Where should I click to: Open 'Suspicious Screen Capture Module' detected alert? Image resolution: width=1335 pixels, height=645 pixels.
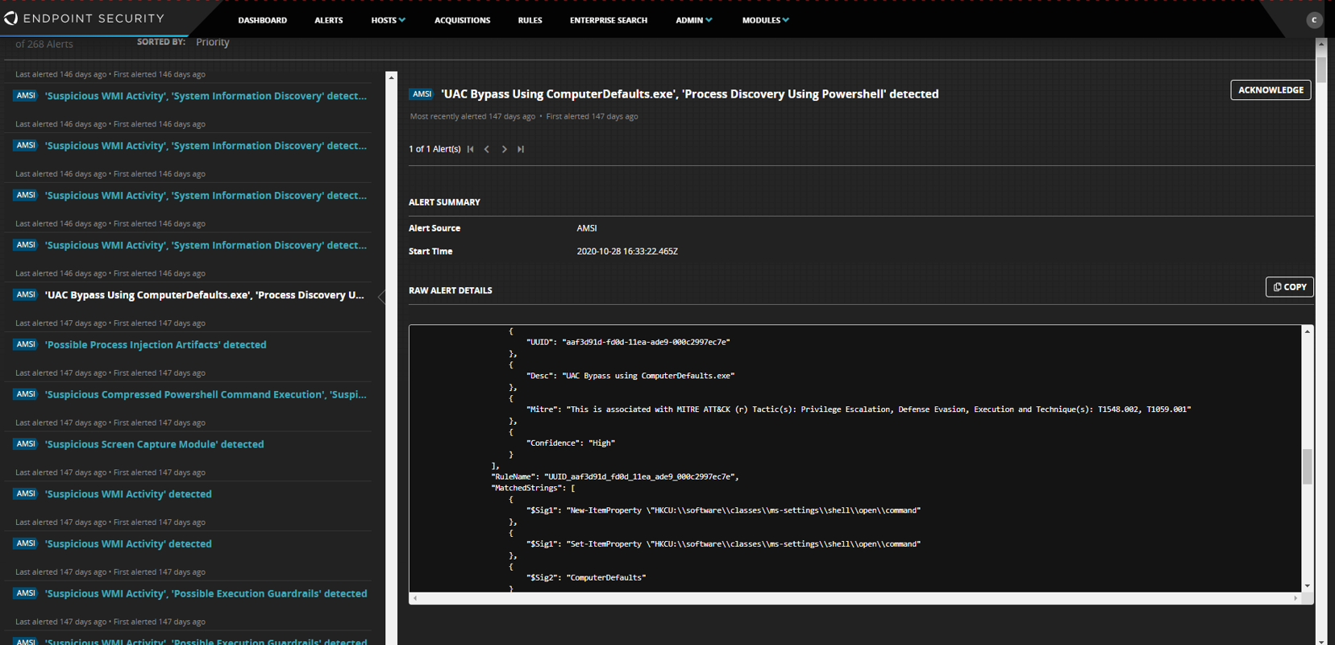[x=154, y=445]
